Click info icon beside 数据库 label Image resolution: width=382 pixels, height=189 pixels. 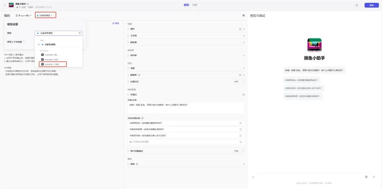(139, 75)
